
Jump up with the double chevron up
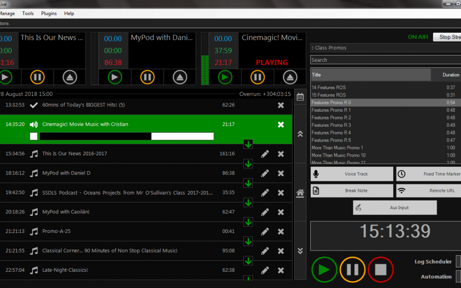click(300, 134)
